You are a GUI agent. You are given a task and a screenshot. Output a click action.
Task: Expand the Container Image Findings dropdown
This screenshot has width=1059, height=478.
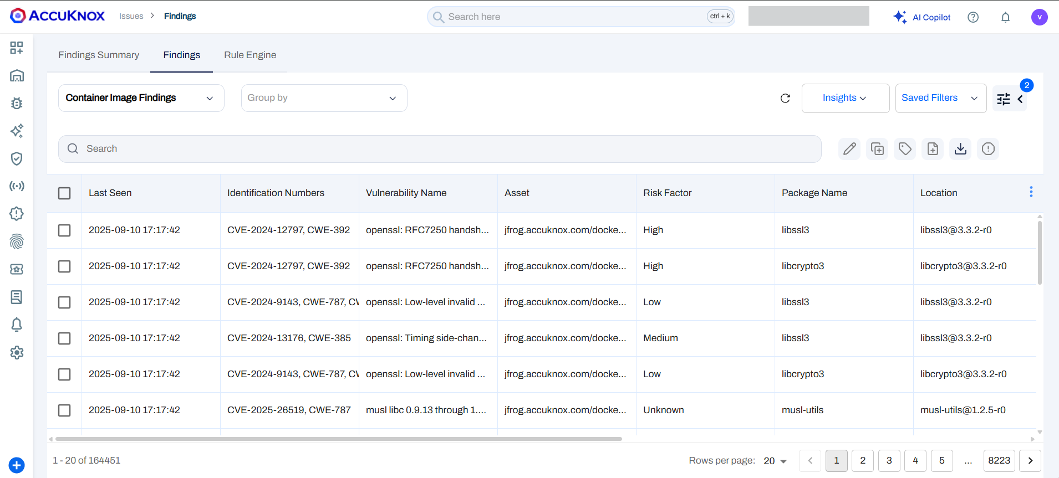(141, 98)
